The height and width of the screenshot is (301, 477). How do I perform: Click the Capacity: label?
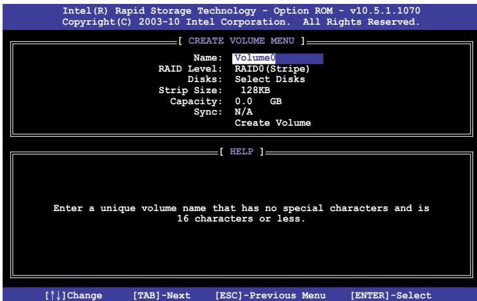click(x=196, y=102)
